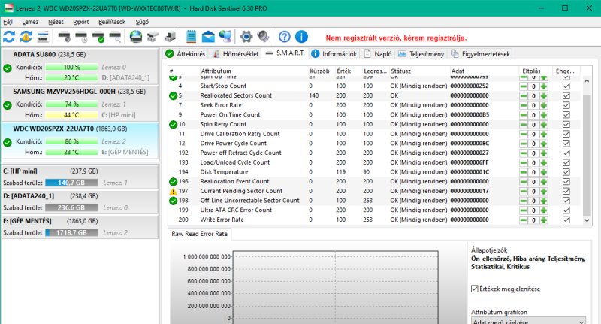Click the 1718,7 GB free space bar
This screenshot has width=601, height=324.
tap(71, 233)
